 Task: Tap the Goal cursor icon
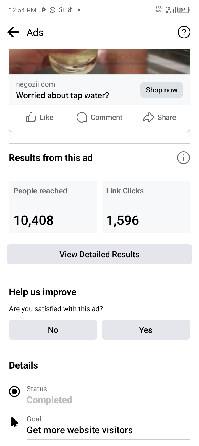pyautogui.click(x=14, y=422)
